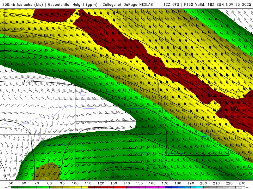Image resolution: width=253 pixels, height=189 pixels.
Task: Click the 130 value on the color scale
Action: tap(114, 183)
